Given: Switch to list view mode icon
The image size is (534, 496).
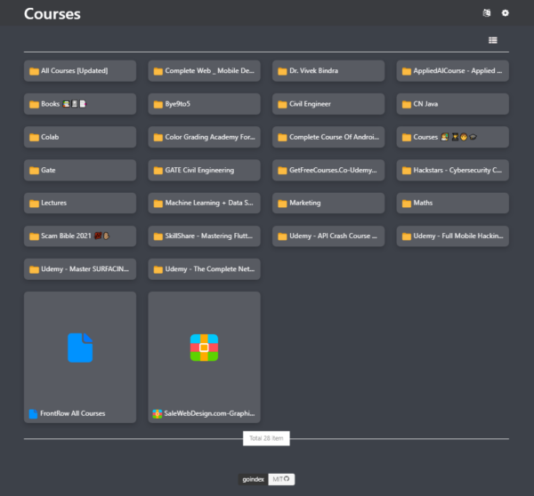Looking at the screenshot, I should pos(493,40).
